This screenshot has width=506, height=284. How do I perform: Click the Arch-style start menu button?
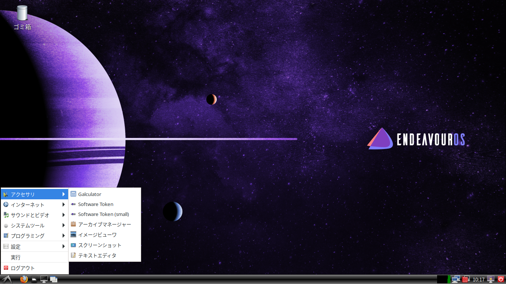coord(7,279)
